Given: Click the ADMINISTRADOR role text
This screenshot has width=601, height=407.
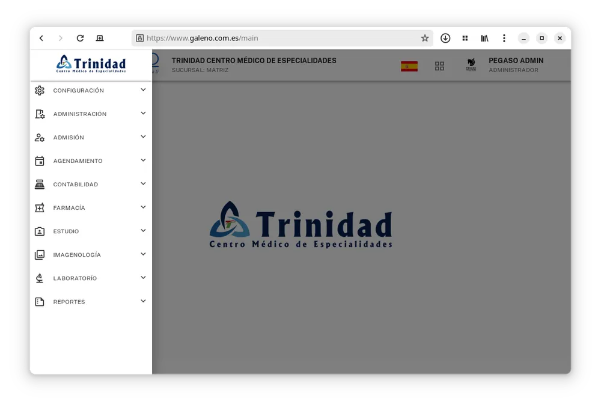Looking at the screenshot, I should [x=513, y=70].
